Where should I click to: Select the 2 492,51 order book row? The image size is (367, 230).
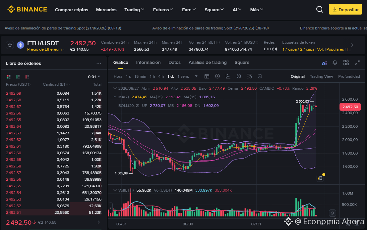(54, 212)
